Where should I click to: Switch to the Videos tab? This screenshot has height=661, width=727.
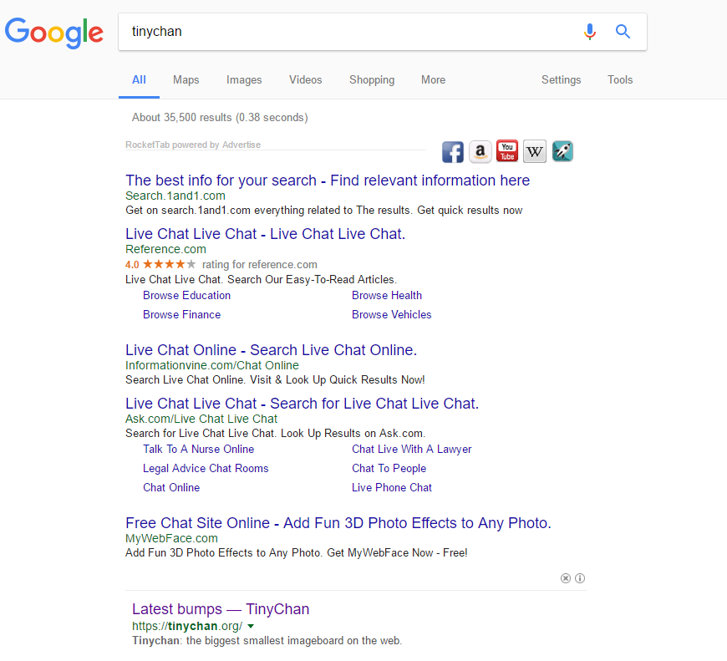[x=305, y=80]
